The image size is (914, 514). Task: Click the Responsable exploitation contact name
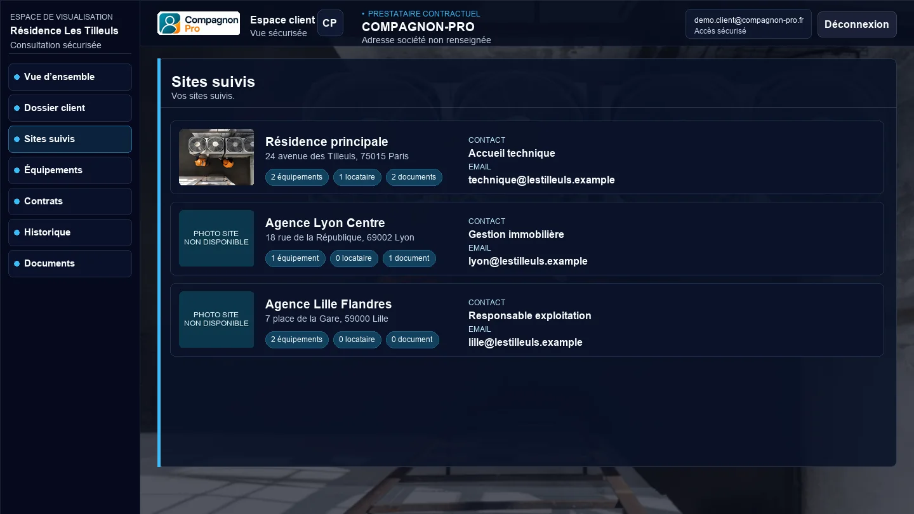[530, 315]
